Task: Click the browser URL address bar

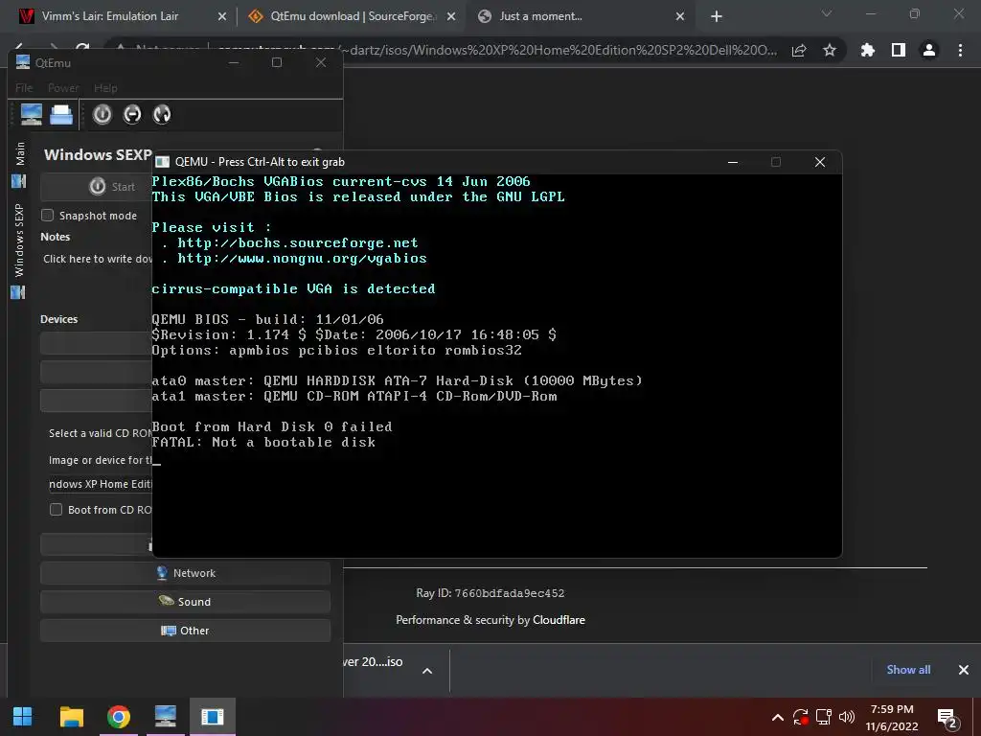Action: pos(559,50)
